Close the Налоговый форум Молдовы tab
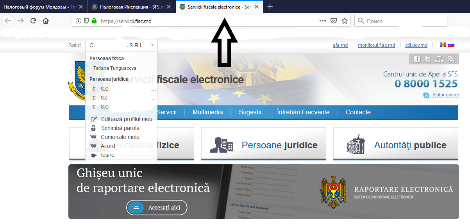This screenshot has width=470, height=224. [x=81, y=7]
